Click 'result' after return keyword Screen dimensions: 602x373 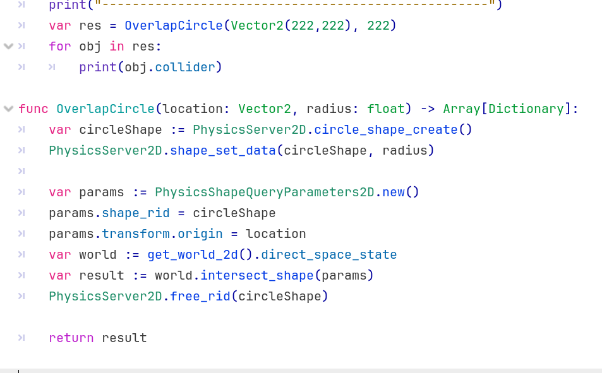[x=124, y=338]
